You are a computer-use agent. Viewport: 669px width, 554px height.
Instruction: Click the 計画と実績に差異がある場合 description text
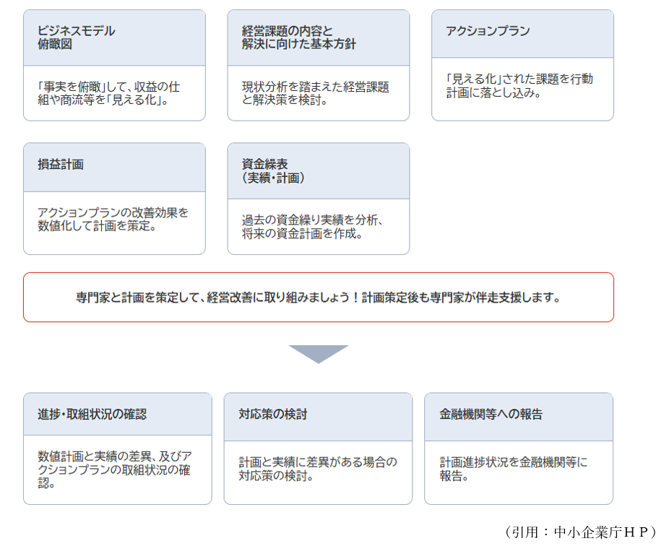tap(318, 469)
